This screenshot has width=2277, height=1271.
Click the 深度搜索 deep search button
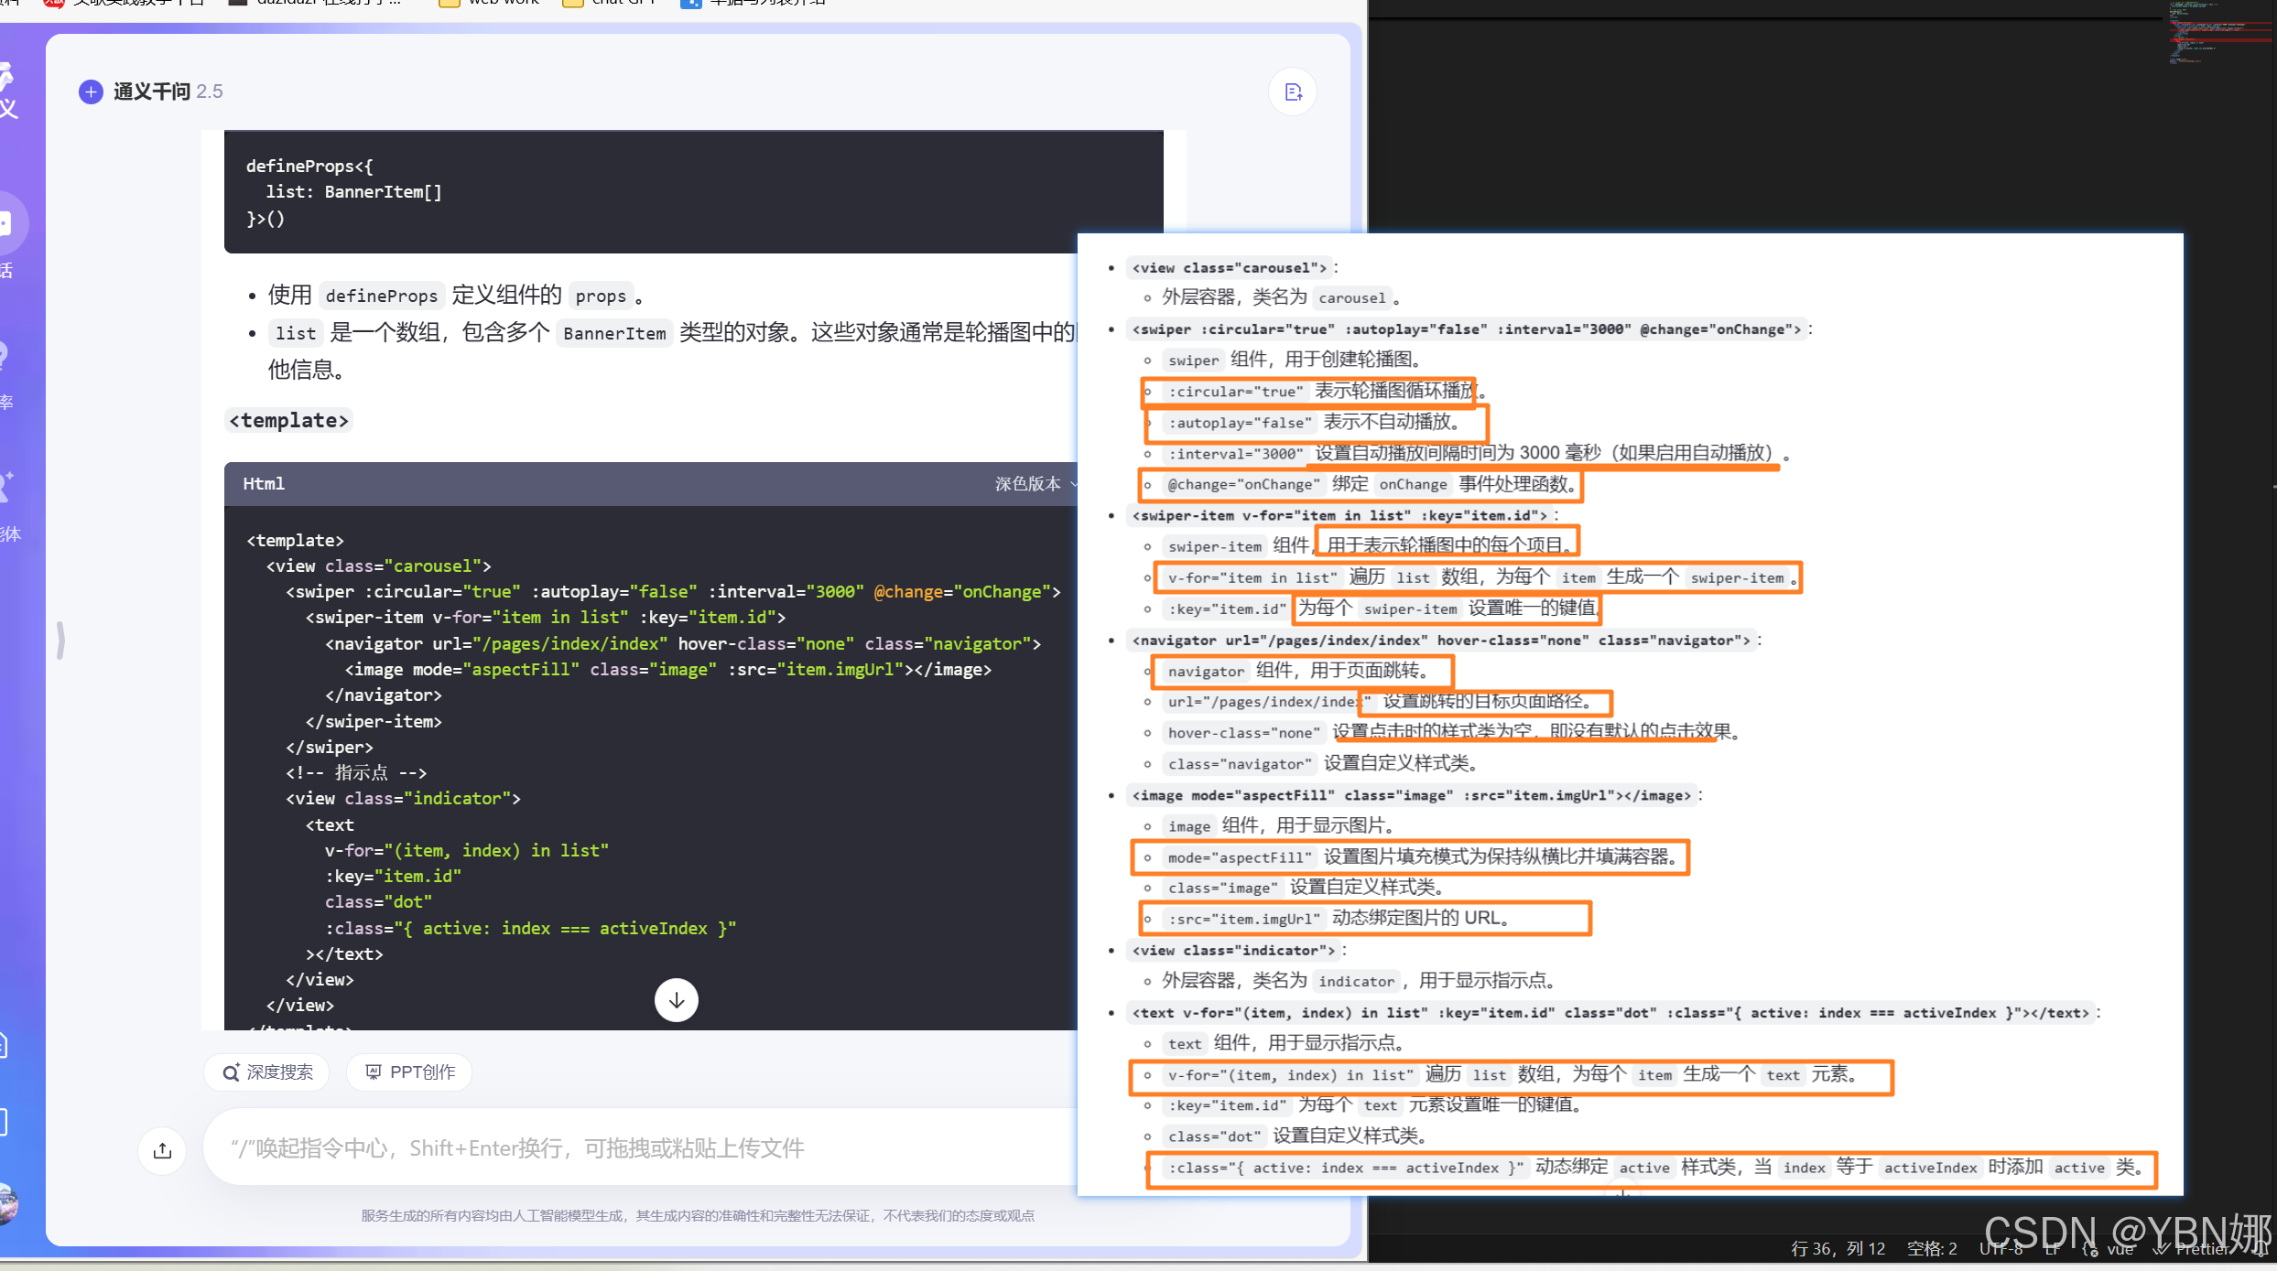268,1072
